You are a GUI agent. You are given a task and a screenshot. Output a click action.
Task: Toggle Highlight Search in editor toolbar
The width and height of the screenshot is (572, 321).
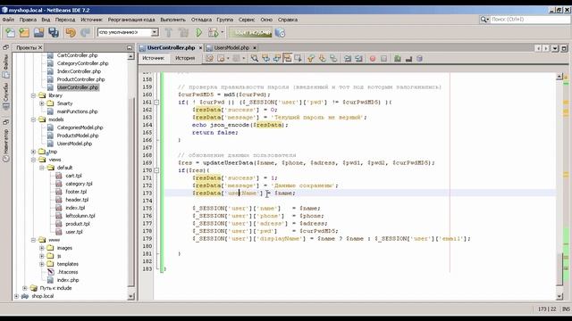288,58
